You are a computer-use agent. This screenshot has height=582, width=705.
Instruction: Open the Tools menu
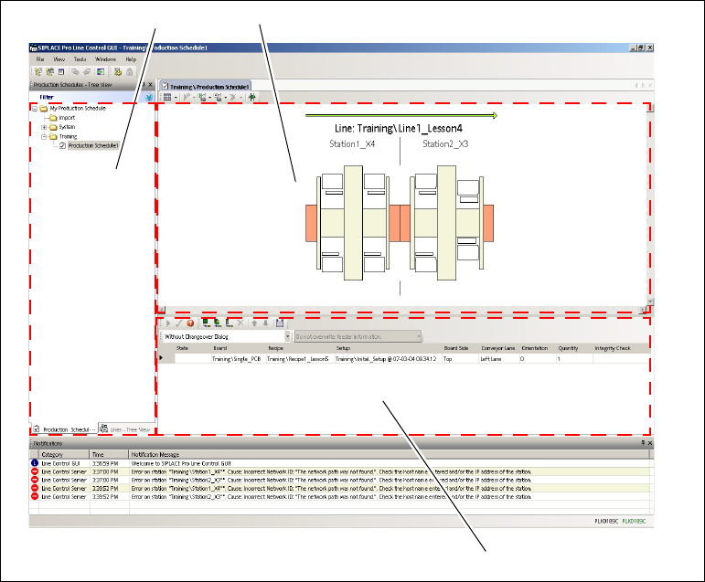(x=80, y=58)
